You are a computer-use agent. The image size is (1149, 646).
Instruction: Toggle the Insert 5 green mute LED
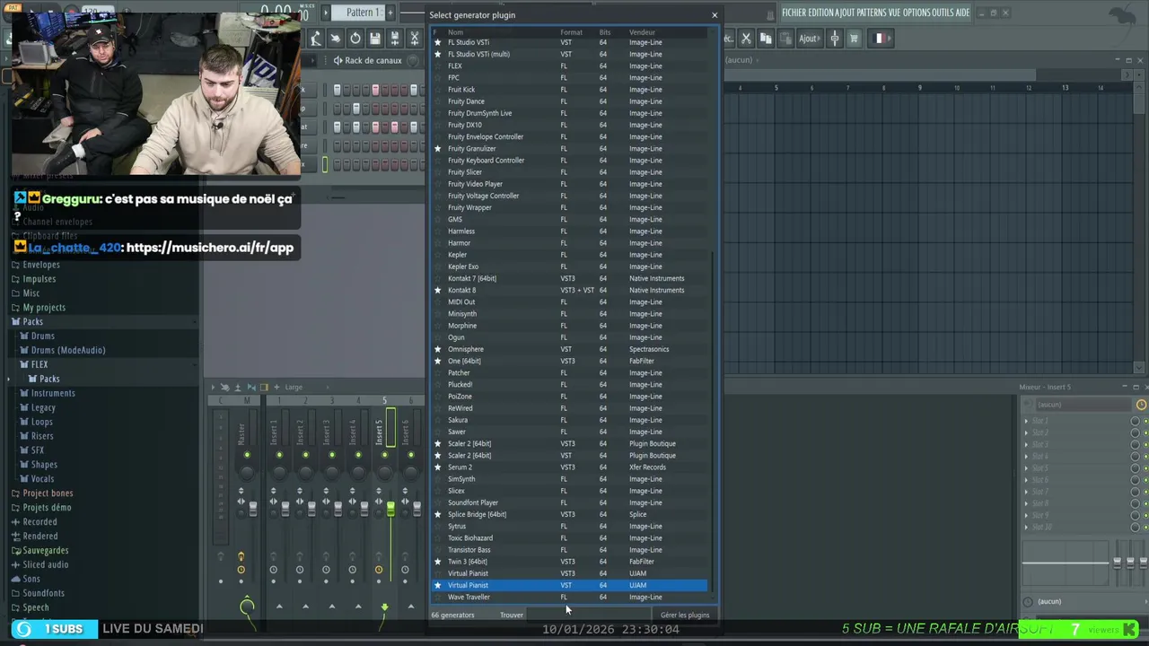tap(384, 455)
